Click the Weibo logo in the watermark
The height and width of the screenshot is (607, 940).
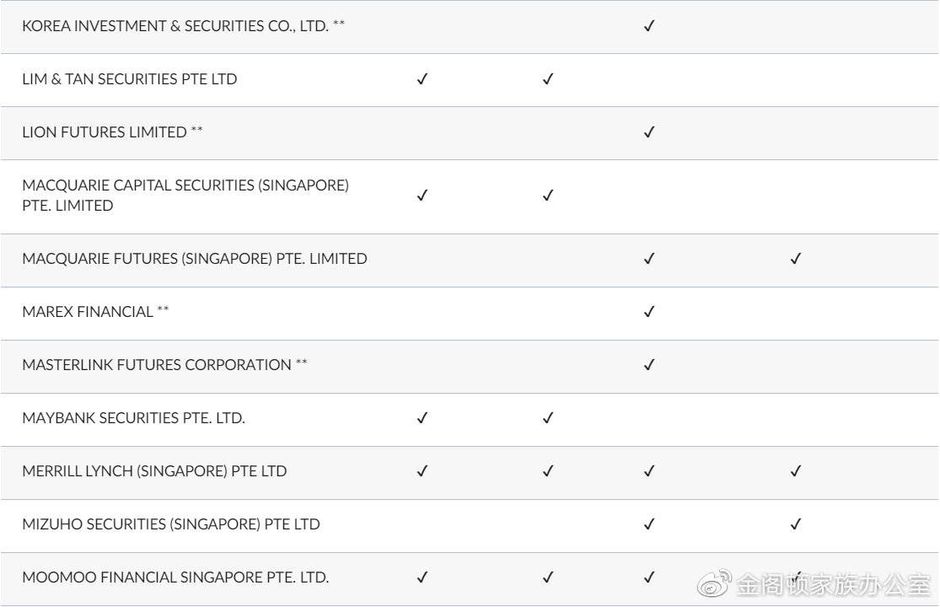716,582
